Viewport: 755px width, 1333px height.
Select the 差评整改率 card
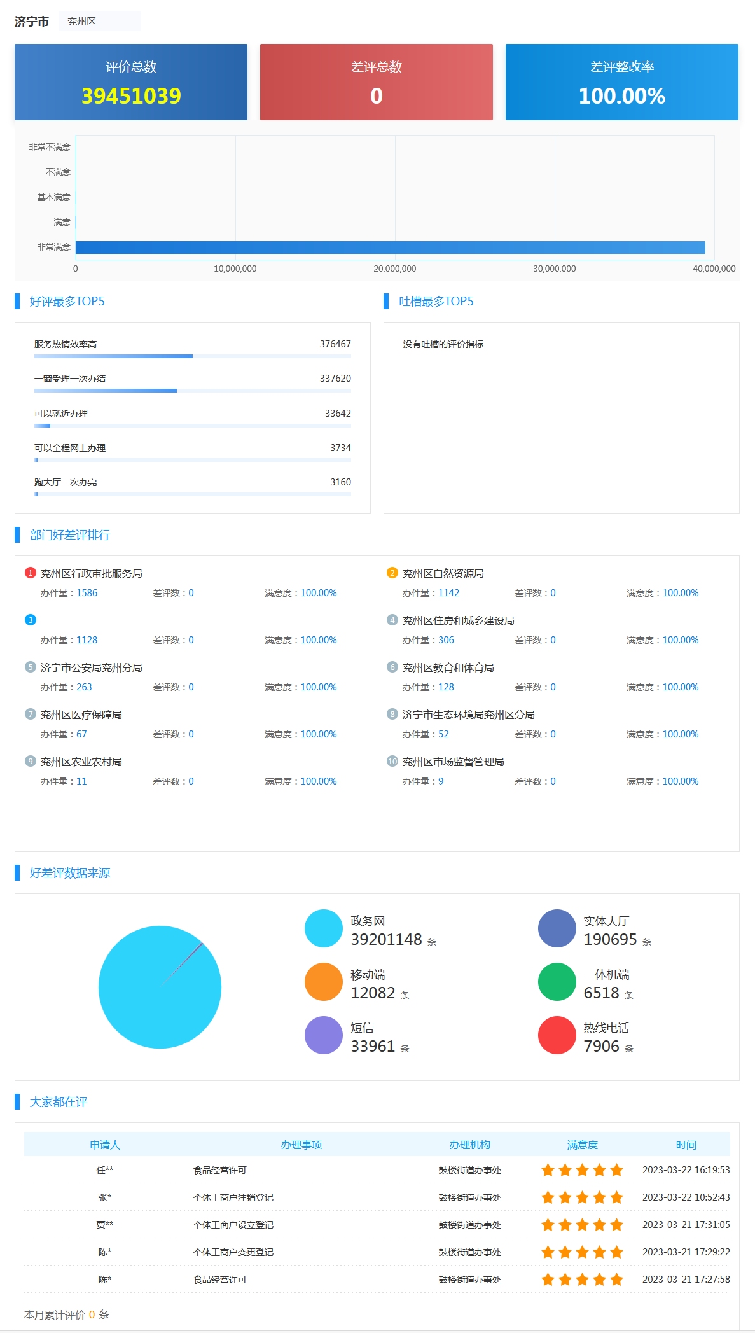coord(621,82)
